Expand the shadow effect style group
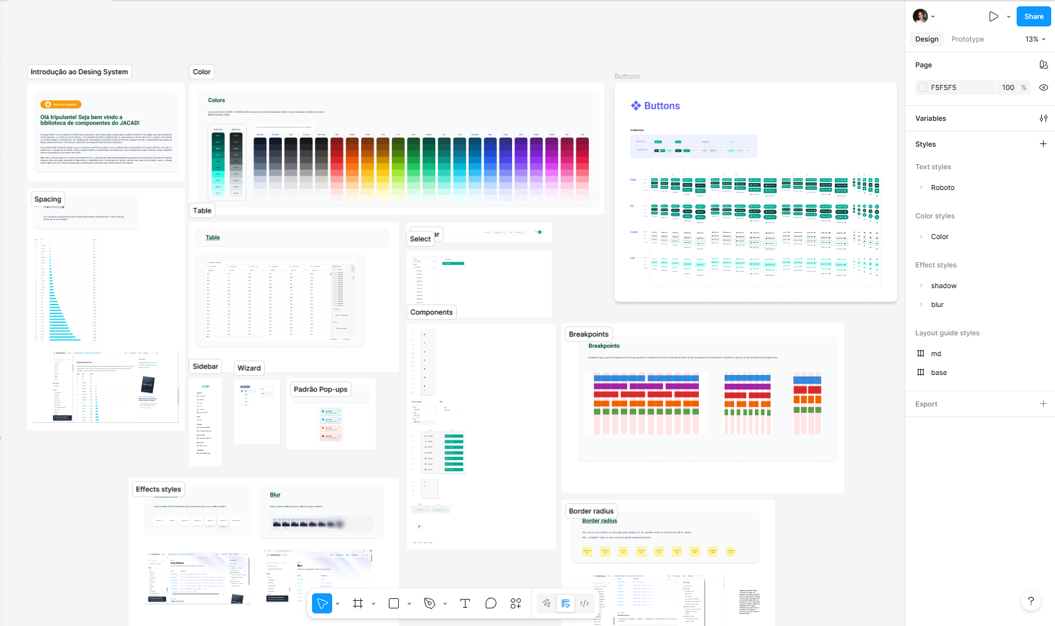Viewport: 1055px width, 626px height. 921,286
